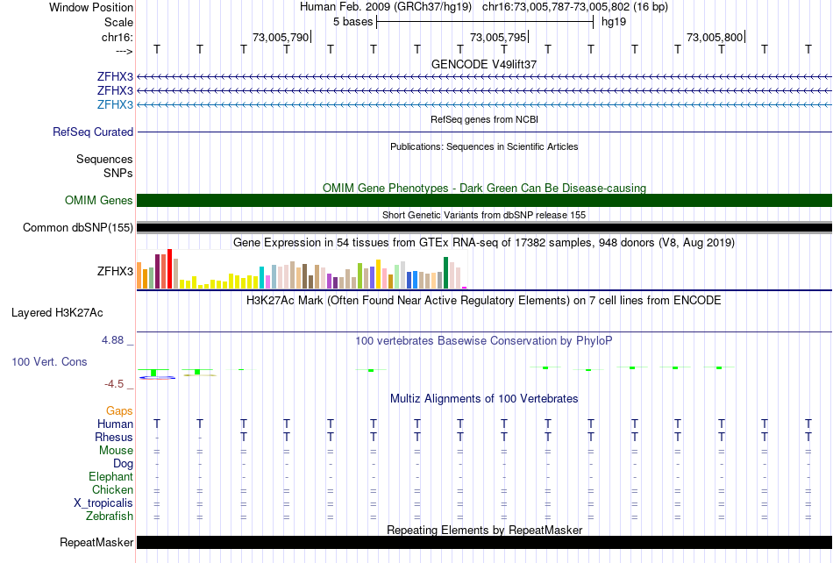Select the 'Elephant' species label
833x563 pixels.
click(x=110, y=476)
